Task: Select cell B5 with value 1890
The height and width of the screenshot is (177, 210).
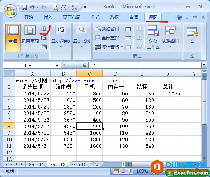Action: pyautogui.click(x=63, y=107)
